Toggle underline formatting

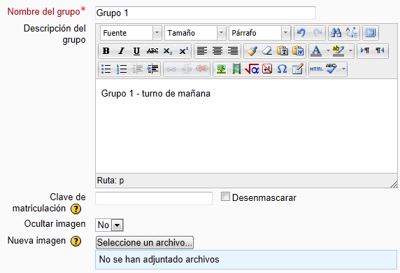click(x=137, y=51)
